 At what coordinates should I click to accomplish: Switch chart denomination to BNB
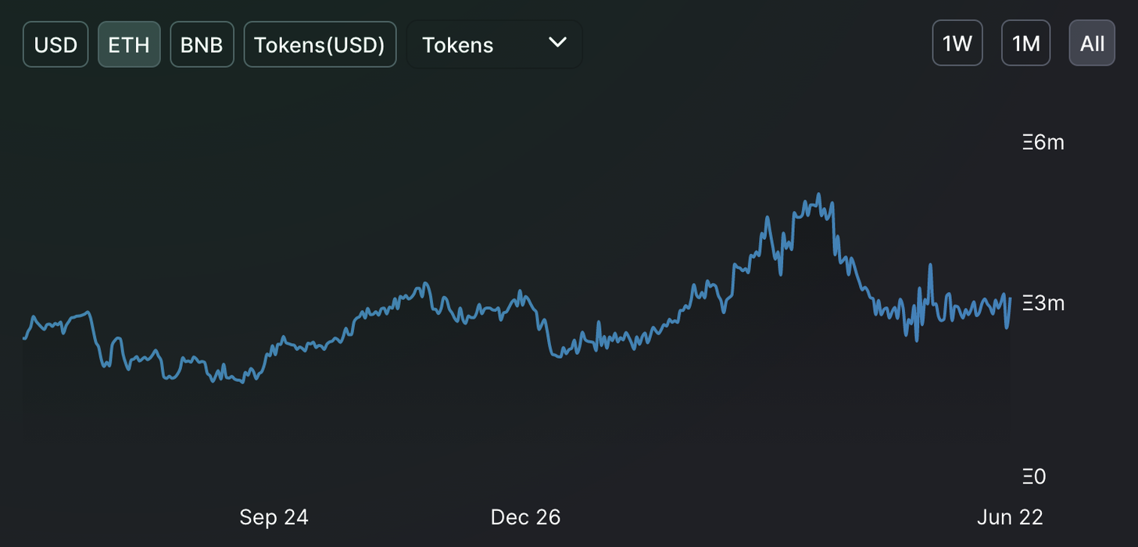[x=202, y=45]
